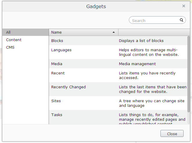Choose the Languages gadget

pyautogui.click(x=61, y=50)
